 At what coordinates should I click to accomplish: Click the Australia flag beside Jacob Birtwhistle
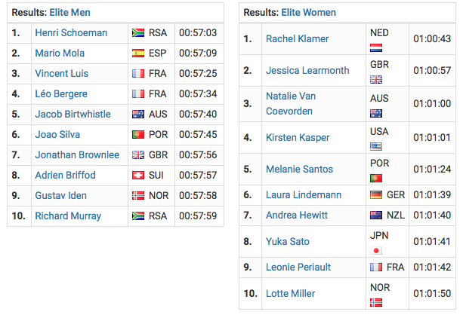pyautogui.click(x=138, y=115)
